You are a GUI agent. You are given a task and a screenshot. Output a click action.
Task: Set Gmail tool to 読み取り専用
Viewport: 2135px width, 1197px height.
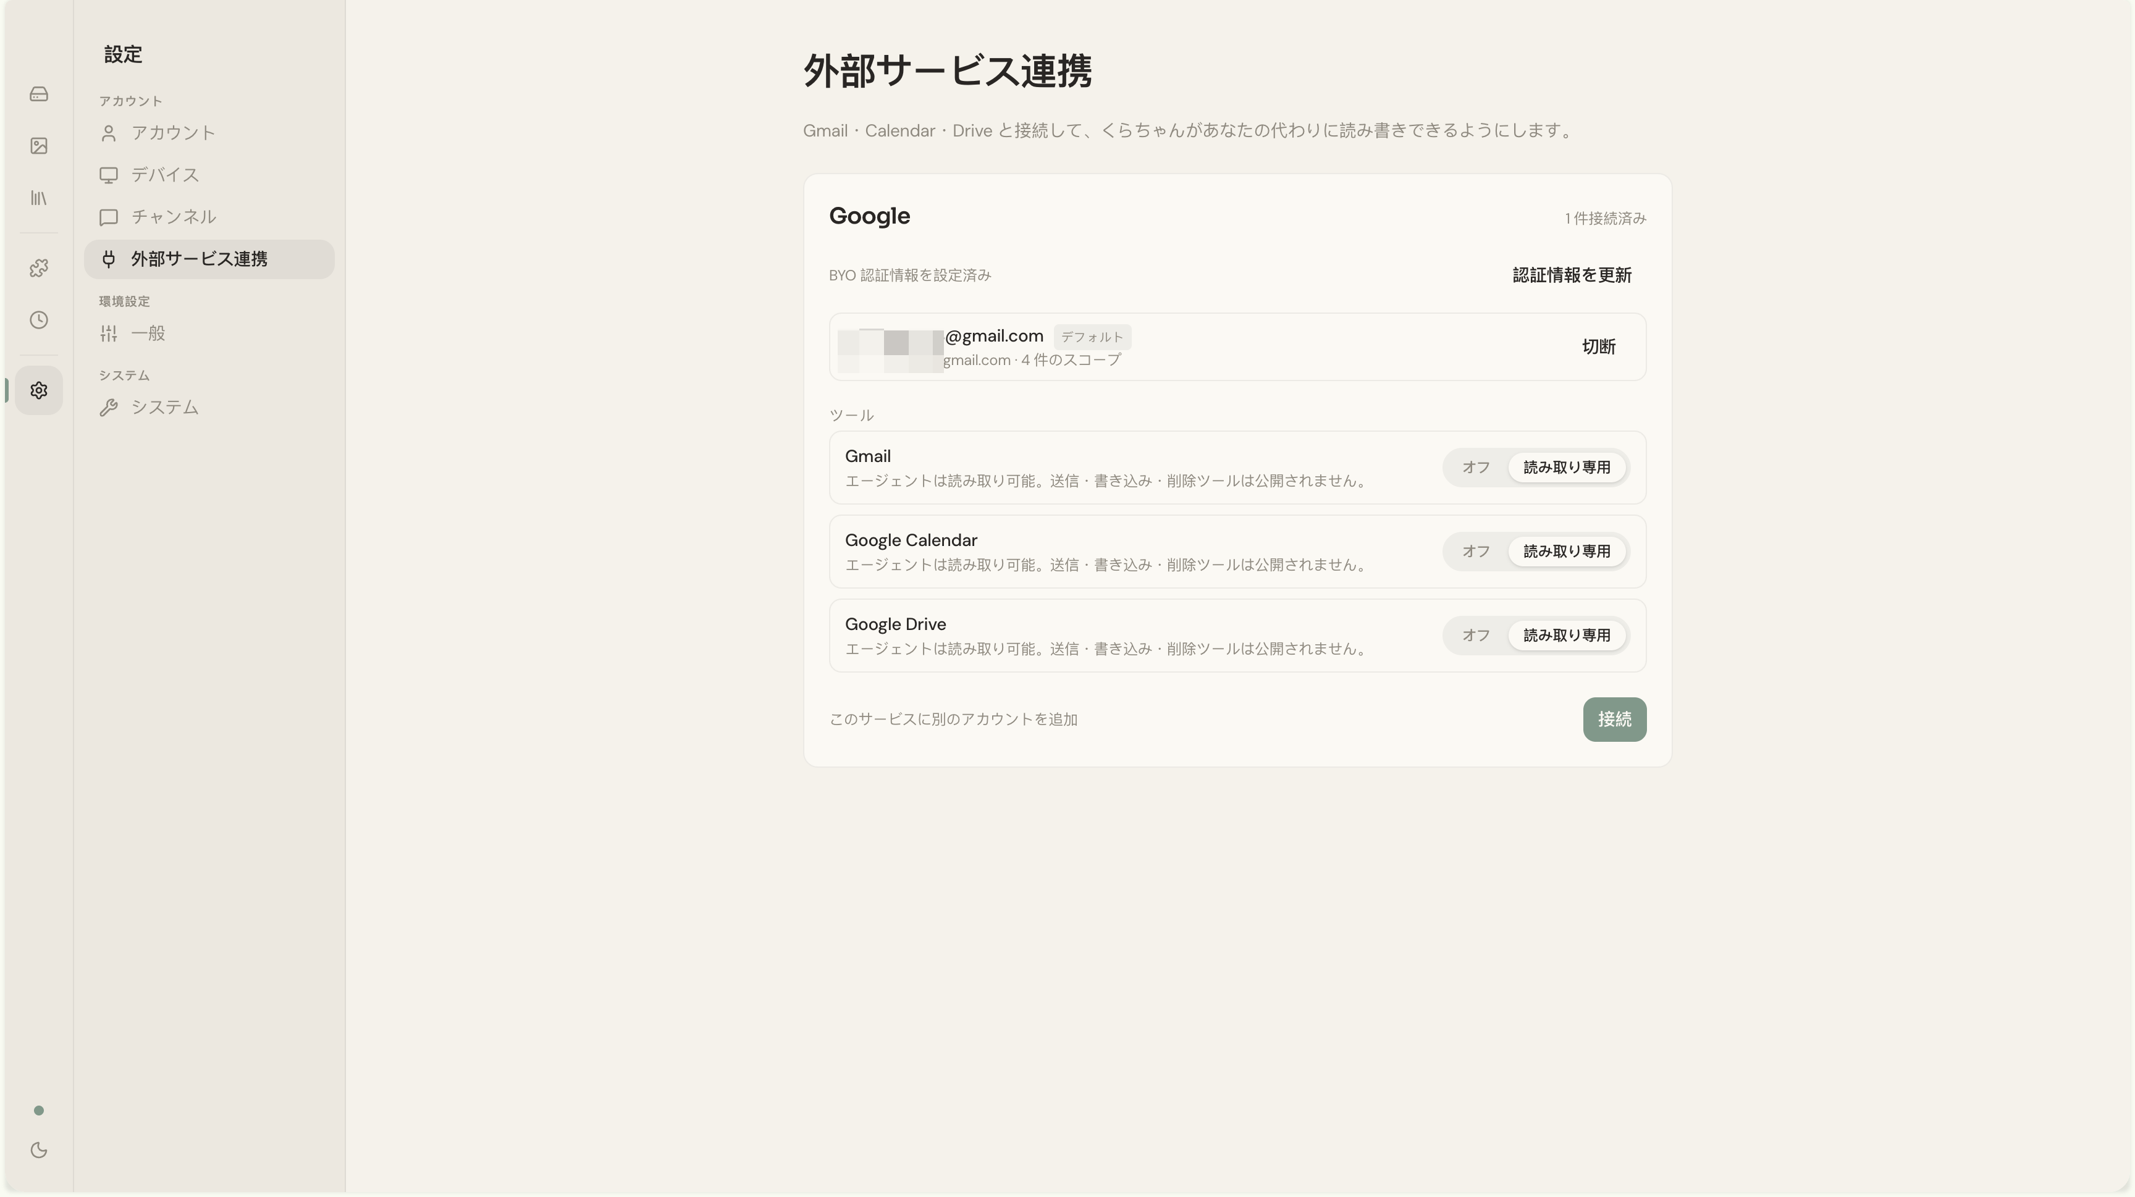point(1567,467)
